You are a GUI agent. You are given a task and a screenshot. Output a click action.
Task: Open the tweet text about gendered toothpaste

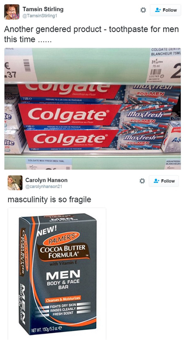coord(91,34)
